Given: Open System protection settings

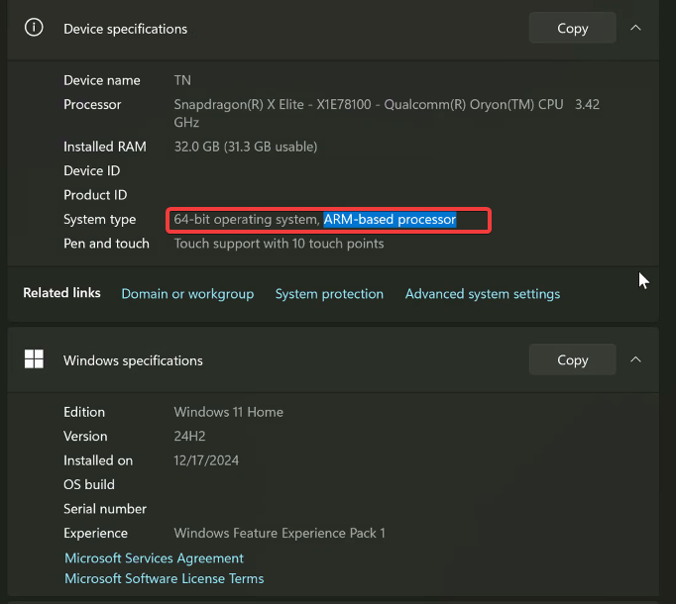Looking at the screenshot, I should 329,294.
